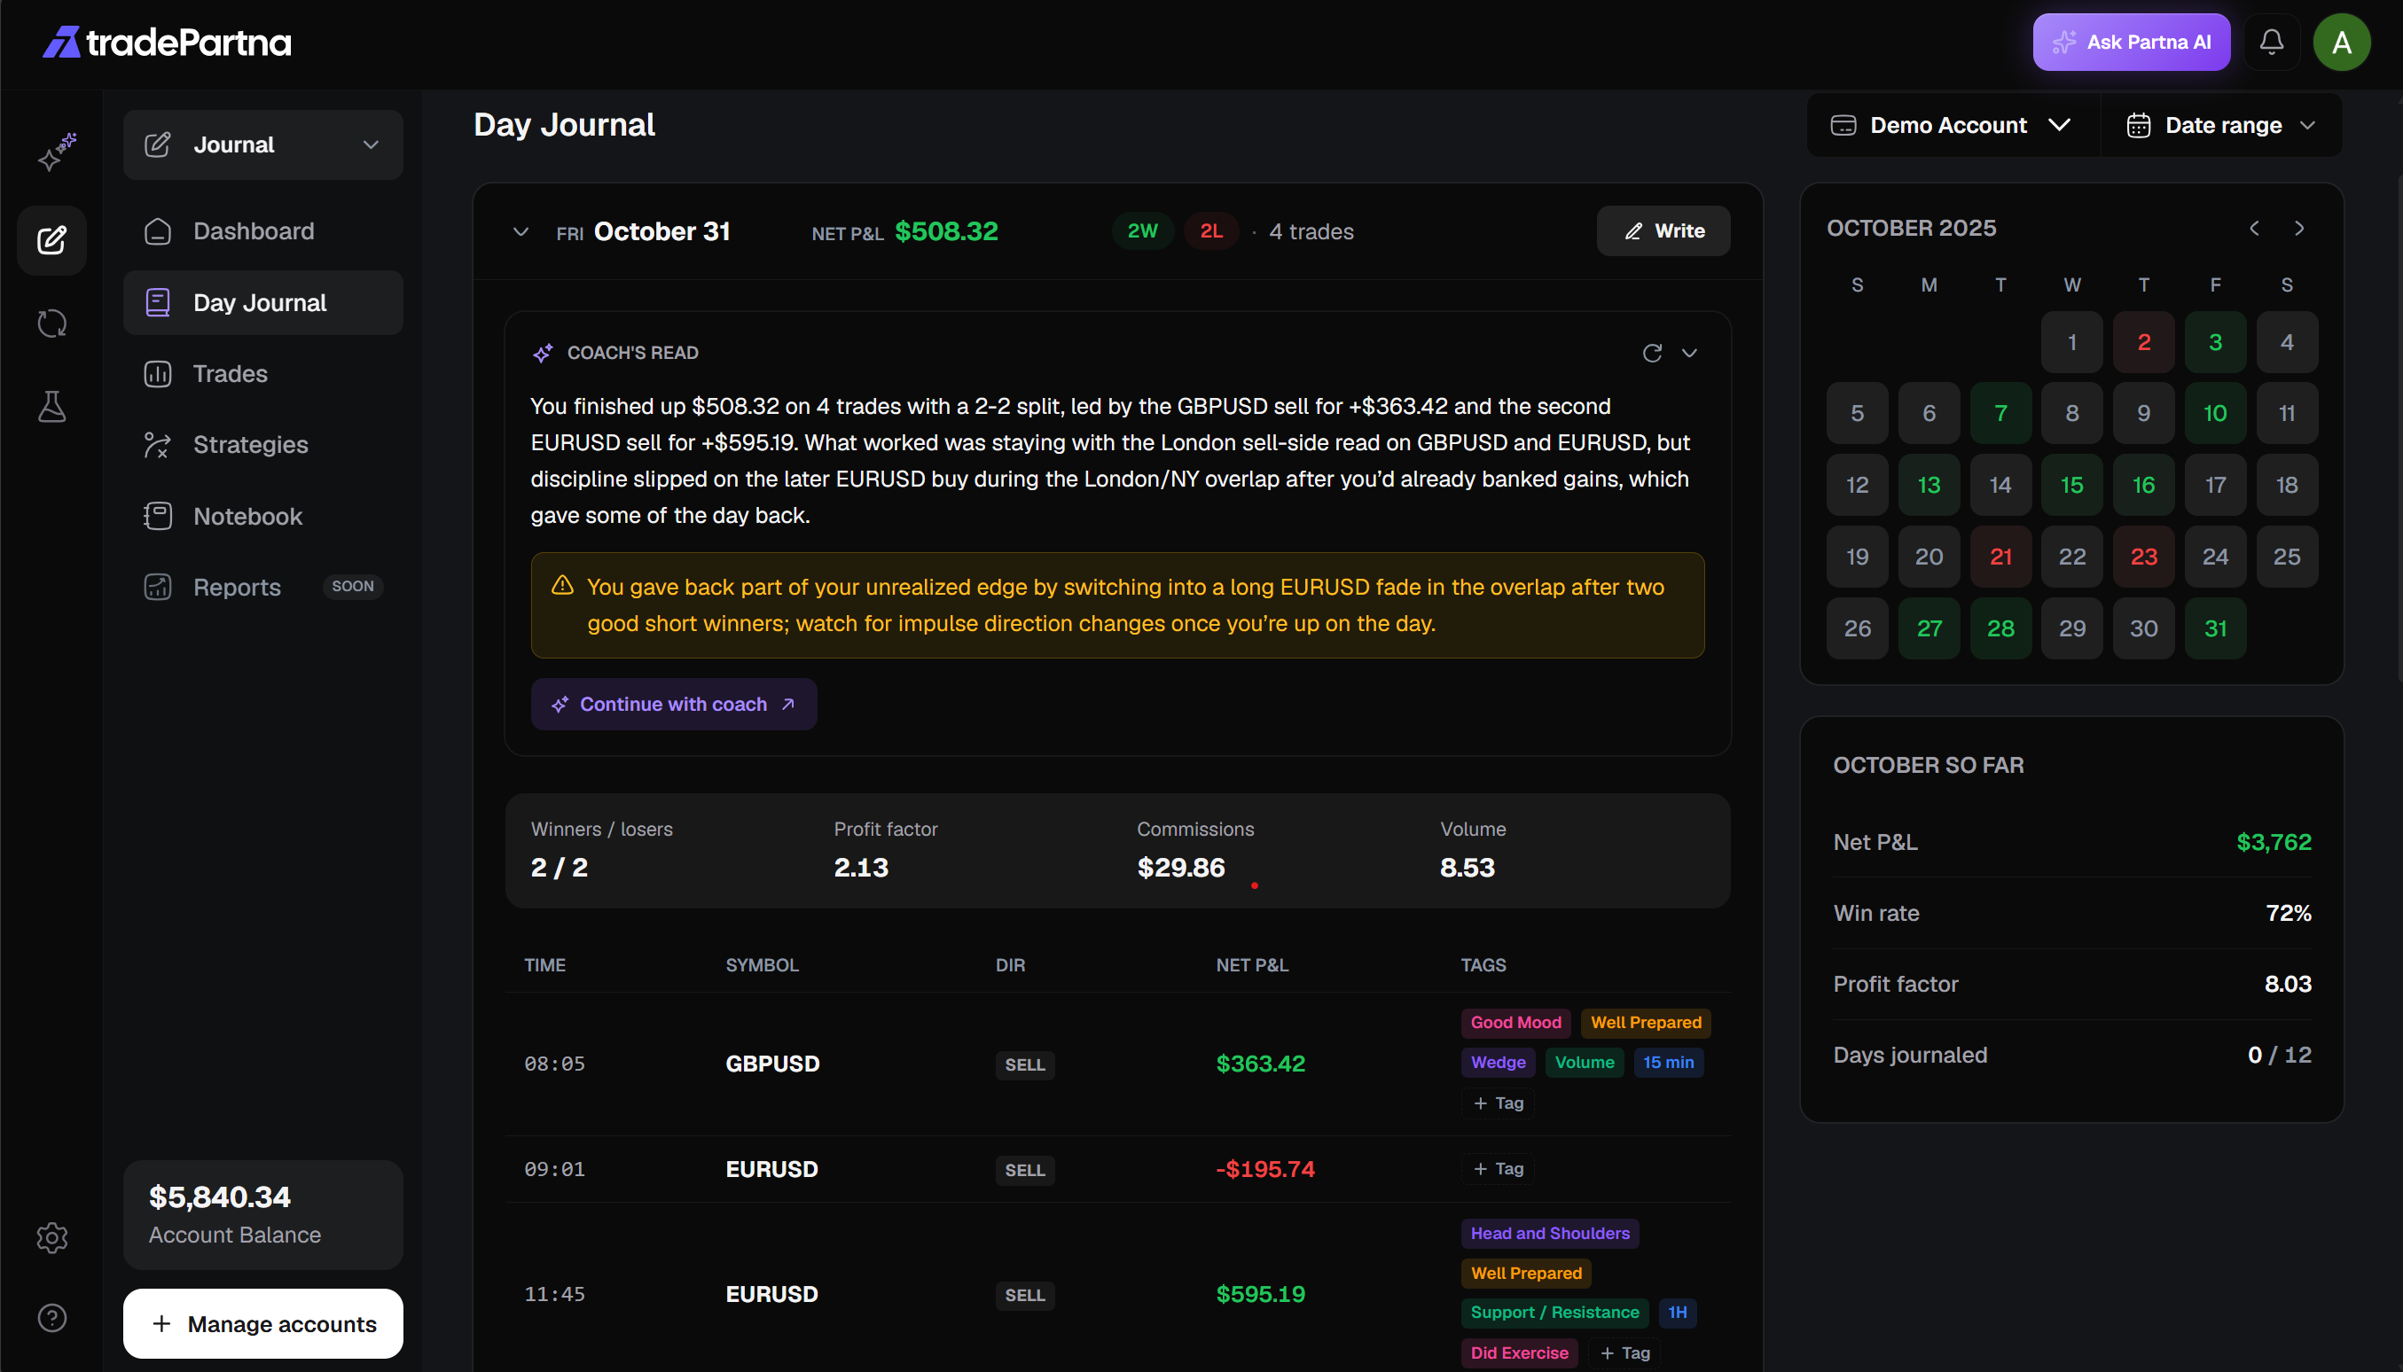Go to next month in calendar

(x=2299, y=228)
